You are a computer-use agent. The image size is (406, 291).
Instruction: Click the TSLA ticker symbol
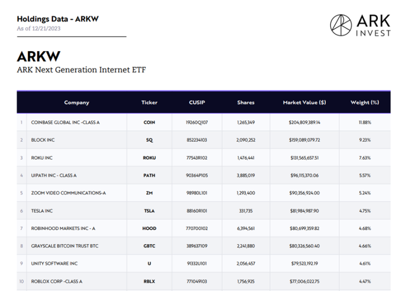[x=149, y=211]
